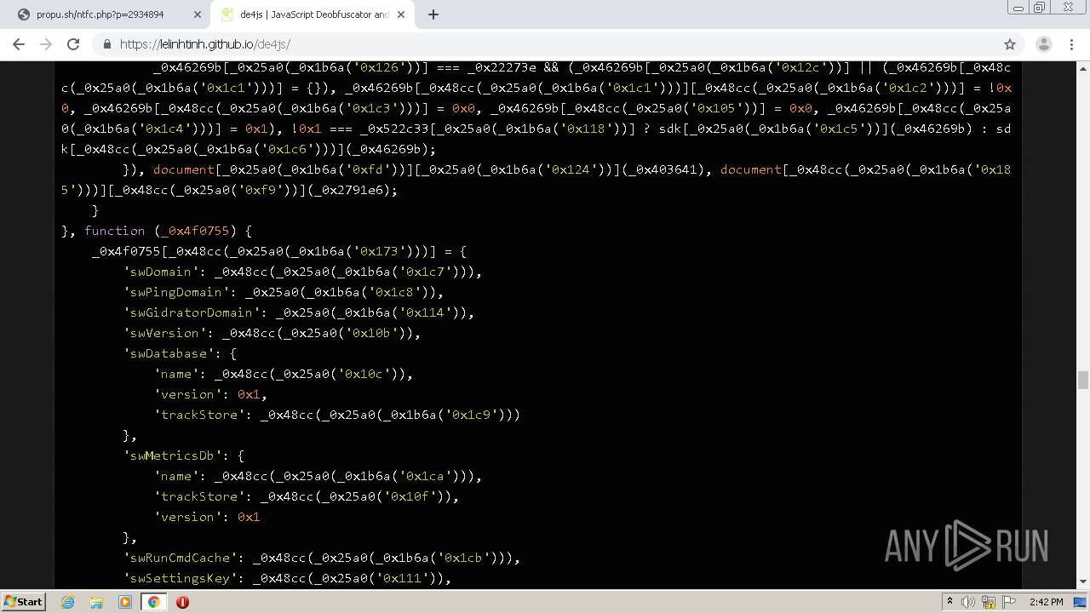Select the Chrome taskbar button
This screenshot has height=613, width=1090.
click(153, 602)
